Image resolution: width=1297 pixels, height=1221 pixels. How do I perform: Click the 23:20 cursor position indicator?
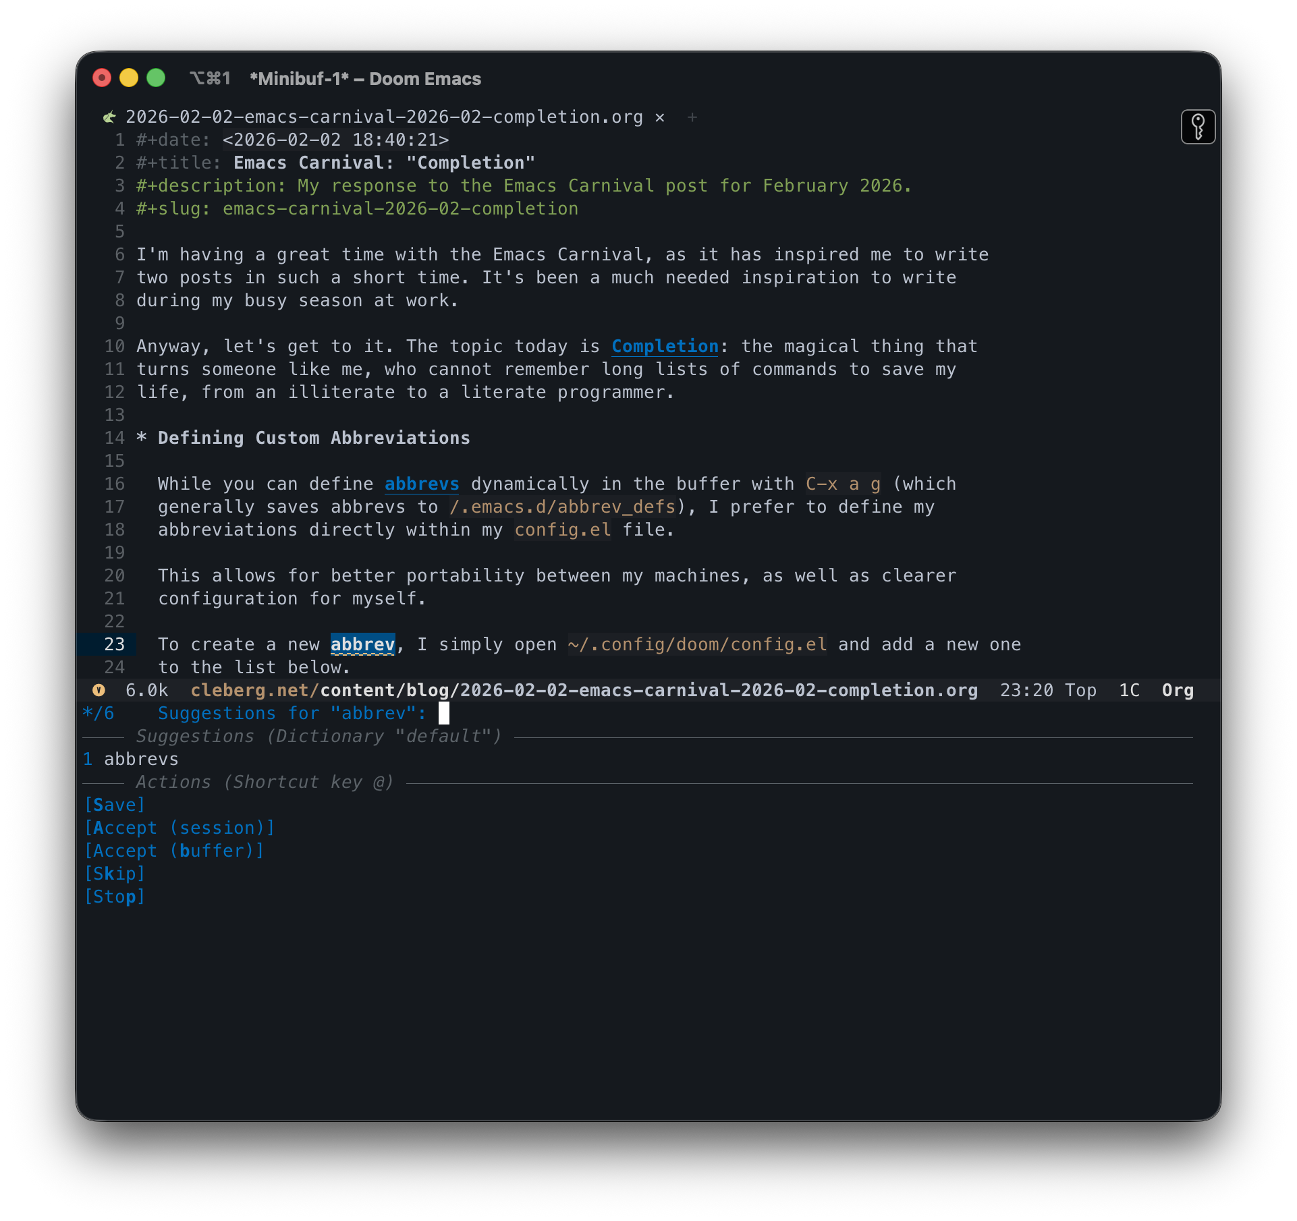(x=1026, y=691)
